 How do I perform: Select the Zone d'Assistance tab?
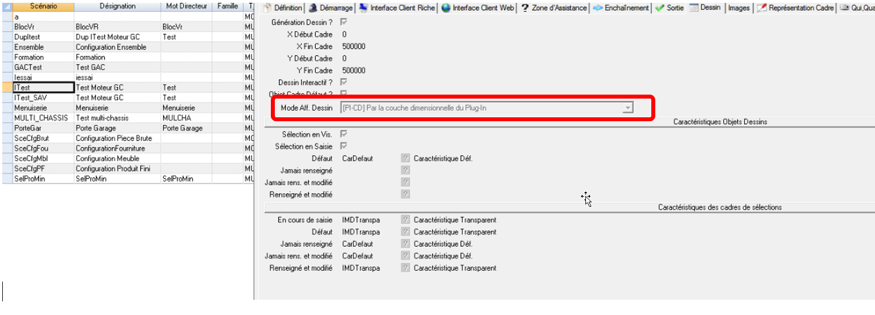pyautogui.click(x=553, y=8)
